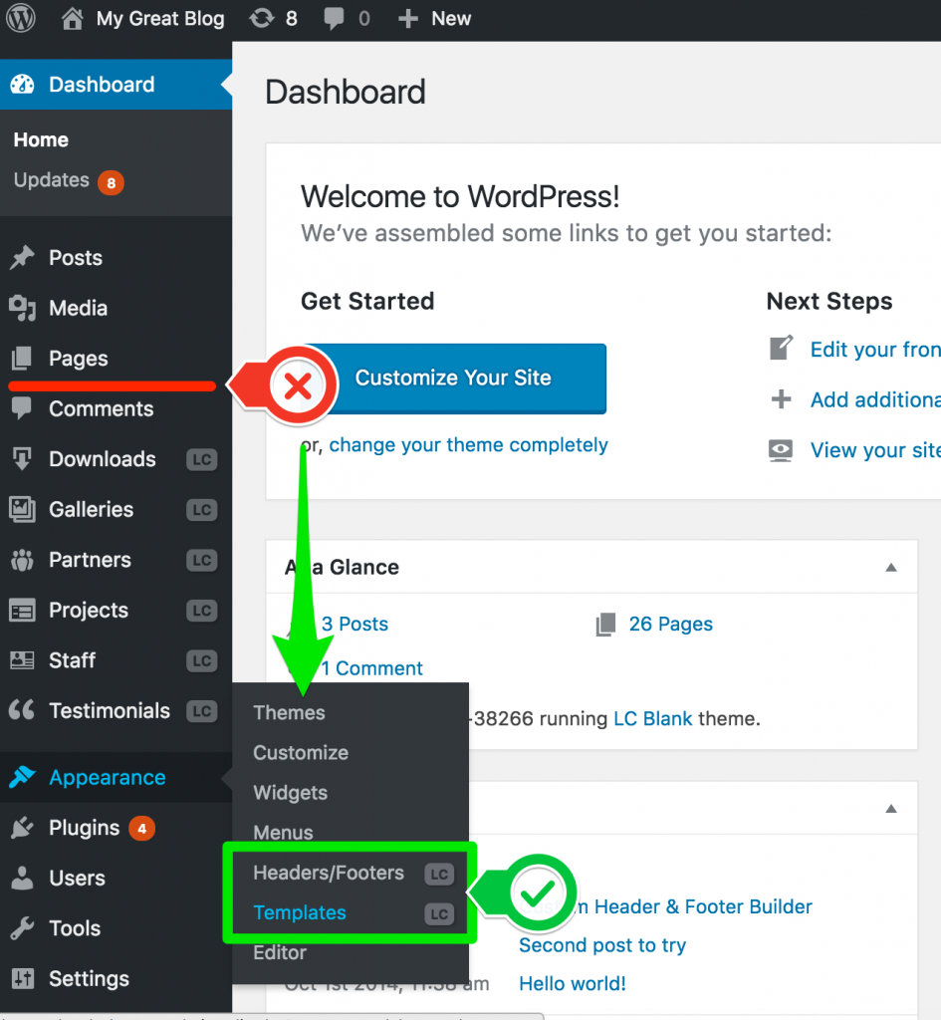Click the WordPress logo icon
Image resolution: width=941 pixels, height=1020 pixels.
(x=21, y=18)
